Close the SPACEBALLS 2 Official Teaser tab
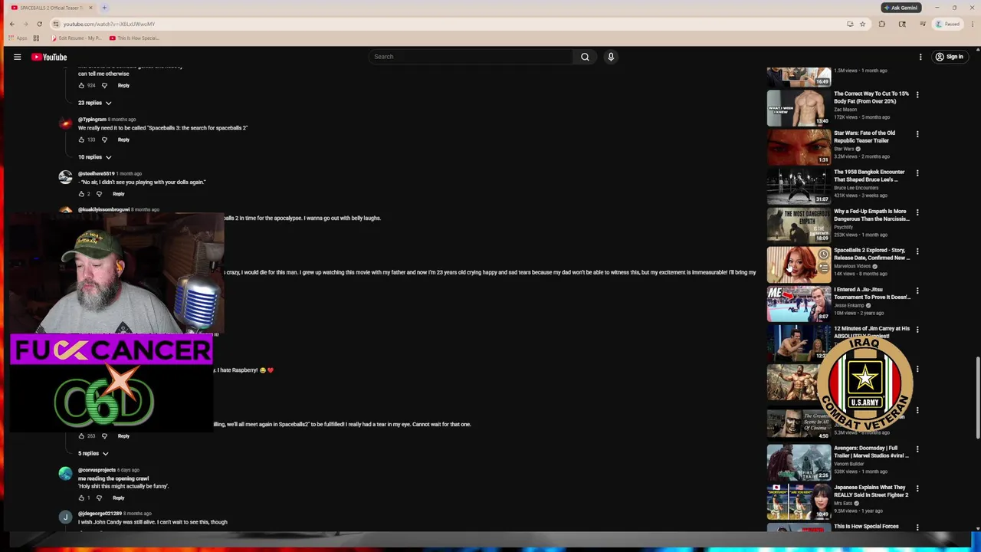This screenshot has width=981, height=552. pyautogui.click(x=90, y=8)
